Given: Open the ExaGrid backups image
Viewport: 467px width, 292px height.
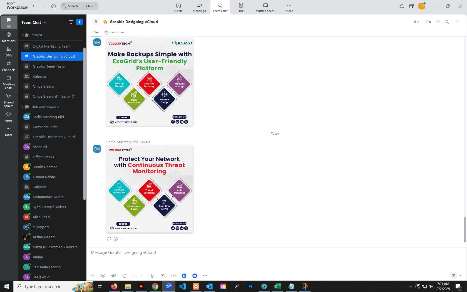Looking at the screenshot, I should pyautogui.click(x=149, y=83).
